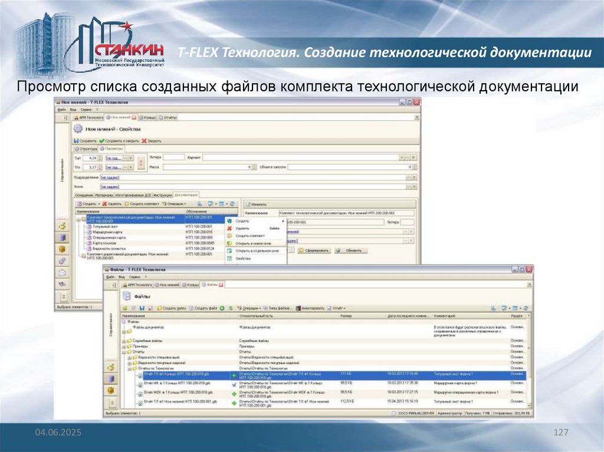
Task: Click red X Удалить in Документация toolbar
Action: tap(112, 204)
